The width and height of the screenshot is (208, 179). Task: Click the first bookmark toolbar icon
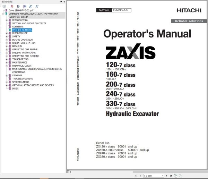(x=12, y=6)
